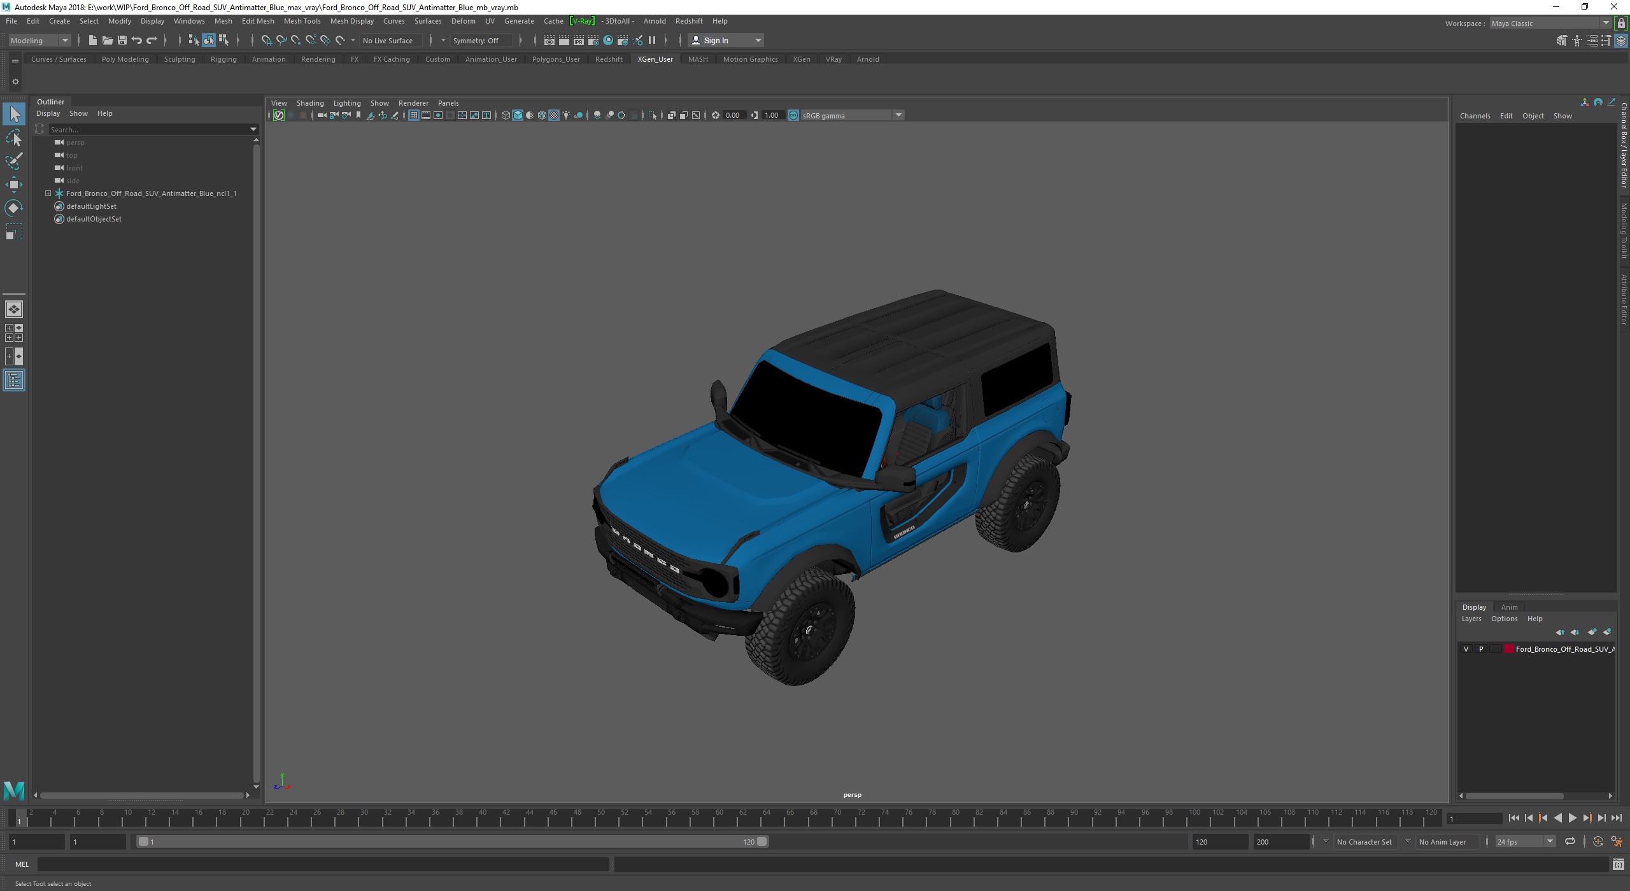Screen dimensions: 1630x891
Task: Click Channels in the Channel Box
Action: pyautogui.click(x=1475, y=116)
